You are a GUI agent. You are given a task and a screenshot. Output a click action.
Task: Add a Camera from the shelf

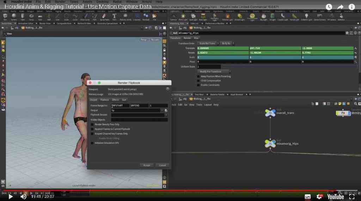[173, 17]
